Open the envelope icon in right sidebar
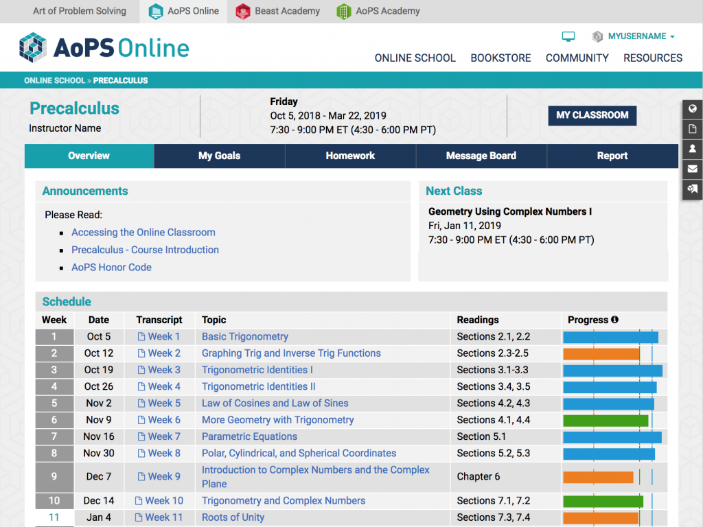Image resolution: width=703 pixels, height=527 pixels. click(x=692, y=169)
